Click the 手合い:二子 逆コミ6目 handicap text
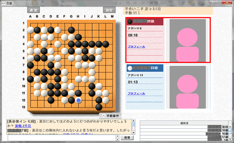This screenshot has height=143, width=234. 143,9
